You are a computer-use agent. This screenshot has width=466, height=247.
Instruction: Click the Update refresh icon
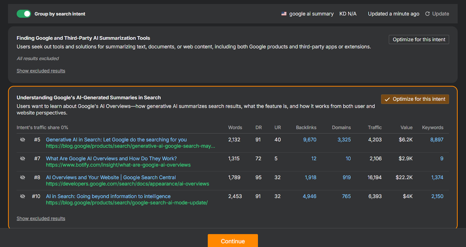[x=427, y=14]
